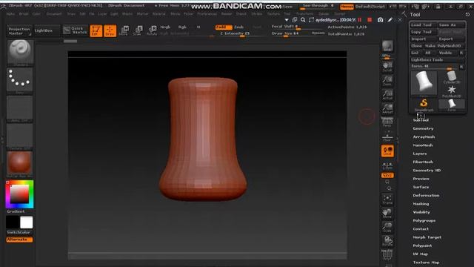Open the LightBox button
The height and width of the screenshot is (267, 474).
[47, 30]
